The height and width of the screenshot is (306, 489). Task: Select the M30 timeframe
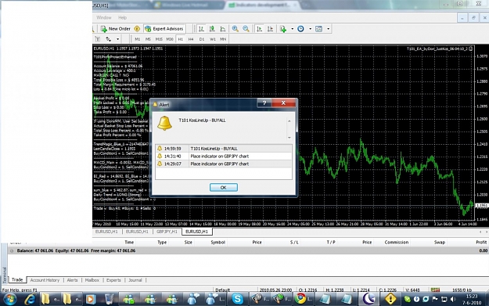170,39
